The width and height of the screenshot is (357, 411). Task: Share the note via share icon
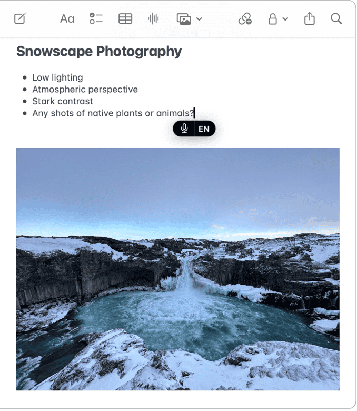pyautogui.click(x=309, y=18)
